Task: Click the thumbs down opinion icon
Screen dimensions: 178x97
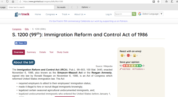Action: coord(121,66)
